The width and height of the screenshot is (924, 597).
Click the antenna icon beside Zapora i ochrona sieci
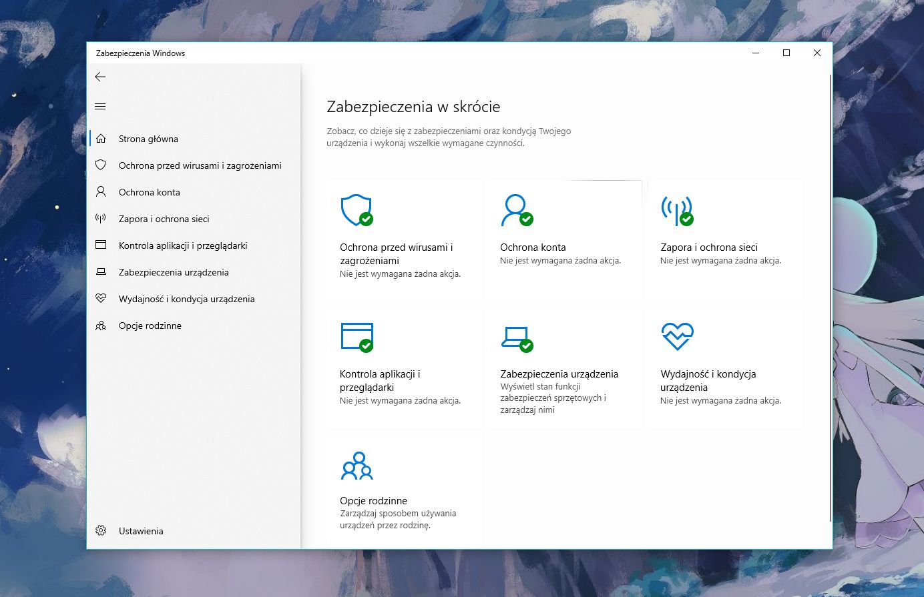click(x=101, y=218)
